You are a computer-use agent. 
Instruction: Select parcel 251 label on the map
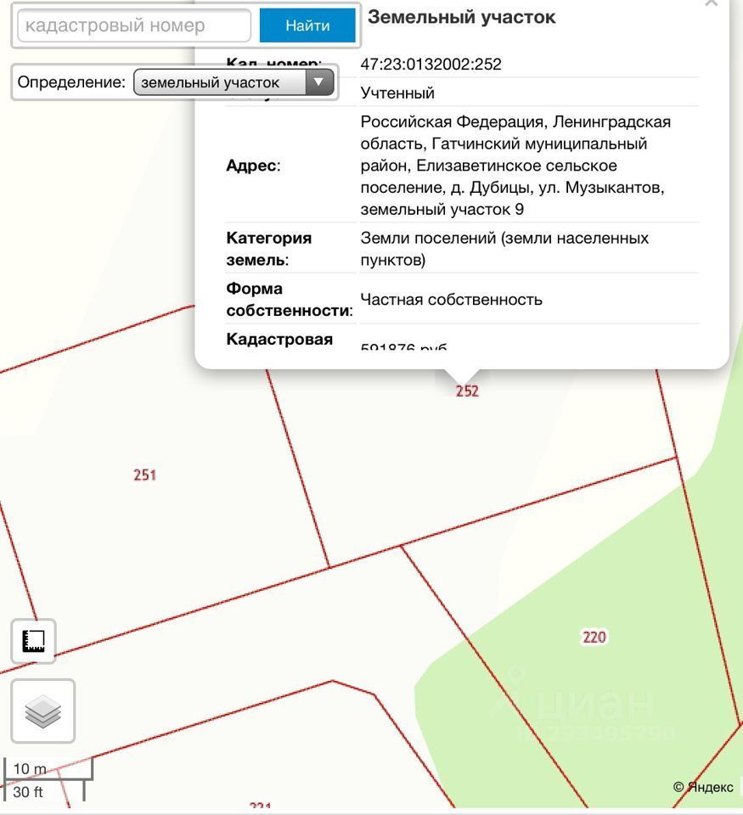[x=144, y=475]
